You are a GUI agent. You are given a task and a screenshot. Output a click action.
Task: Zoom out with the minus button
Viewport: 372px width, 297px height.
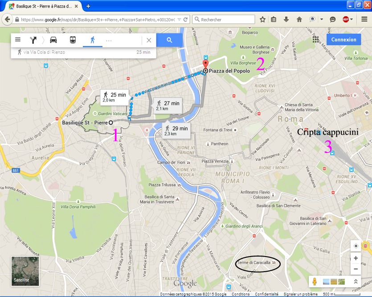coord(356,269)
